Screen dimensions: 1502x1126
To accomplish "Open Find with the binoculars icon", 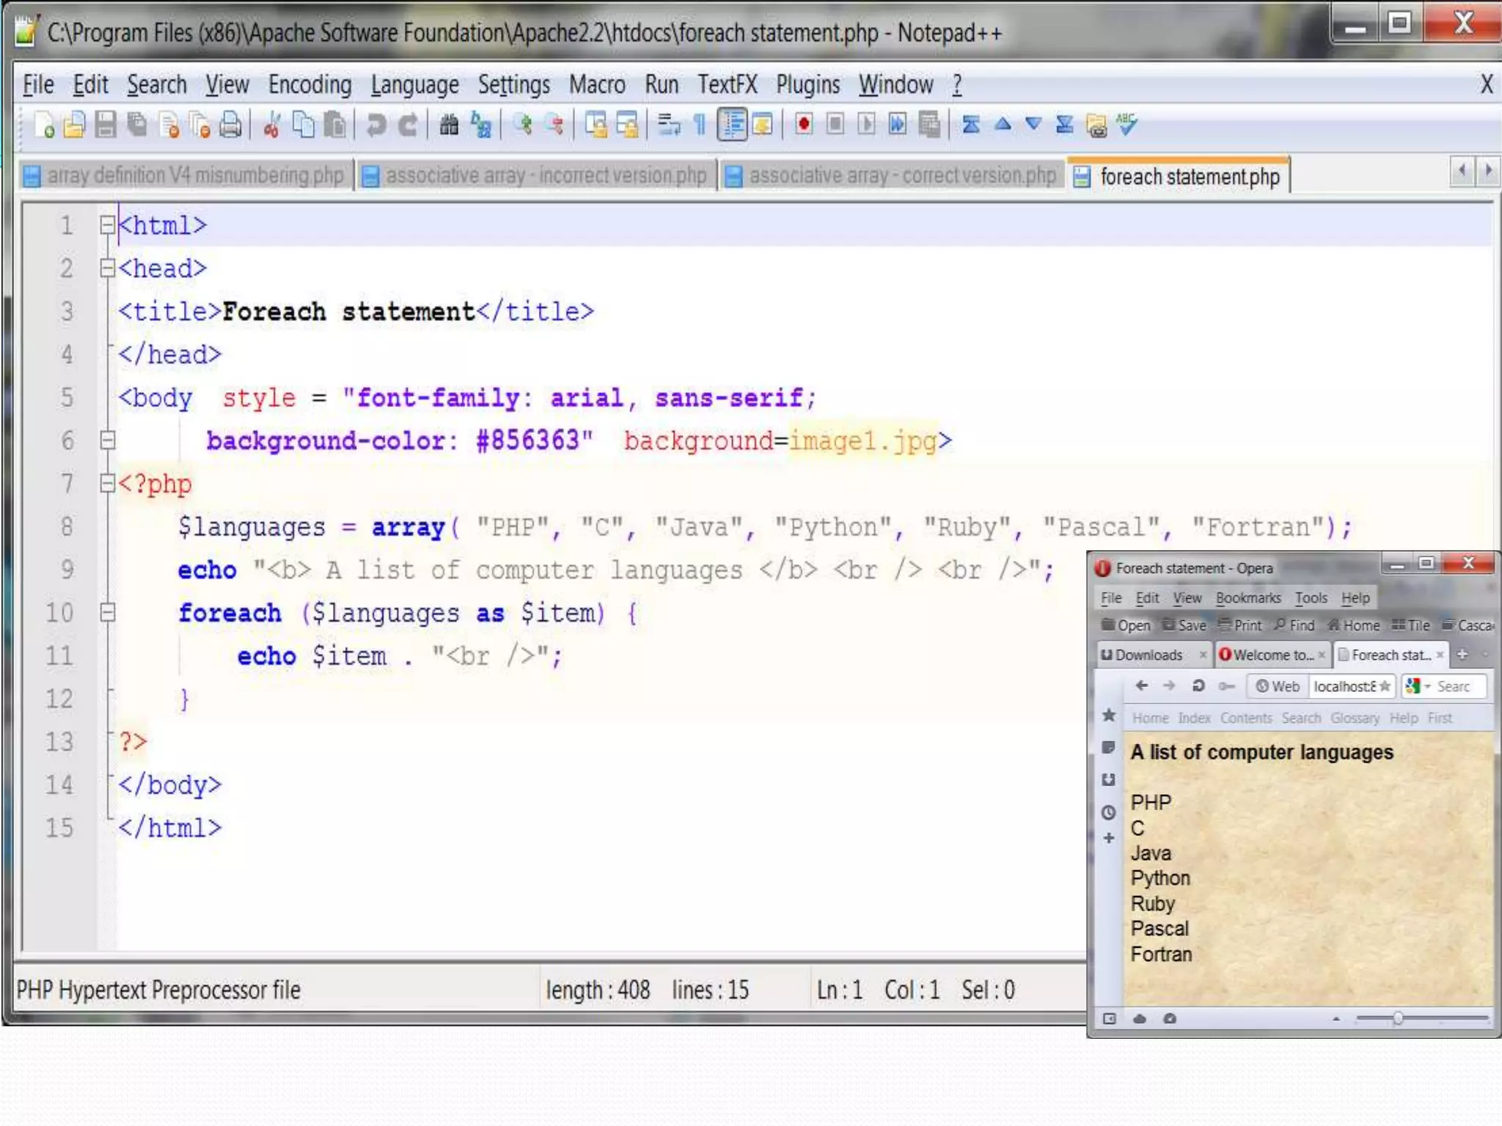I will (449, 125).
